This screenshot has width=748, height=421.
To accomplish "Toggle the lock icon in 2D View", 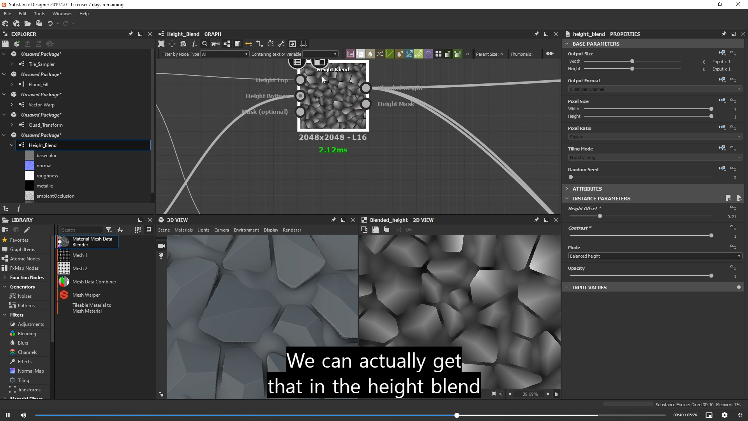I will pos(556,394).
